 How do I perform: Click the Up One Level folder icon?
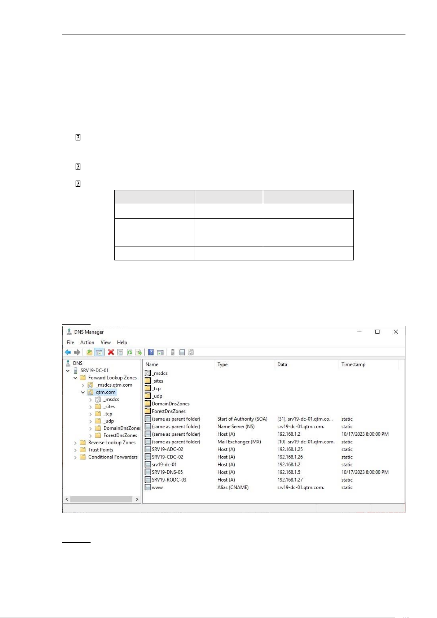click(89, 352)
